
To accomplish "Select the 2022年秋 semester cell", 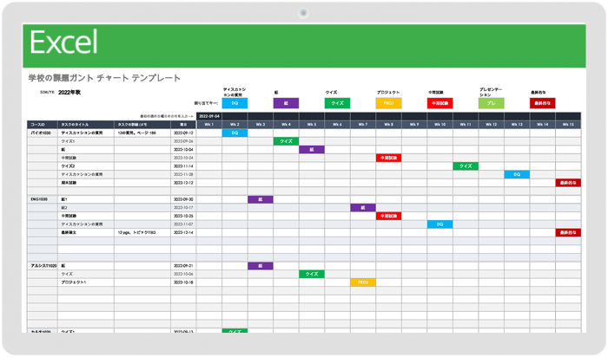I will click(69, 93).
